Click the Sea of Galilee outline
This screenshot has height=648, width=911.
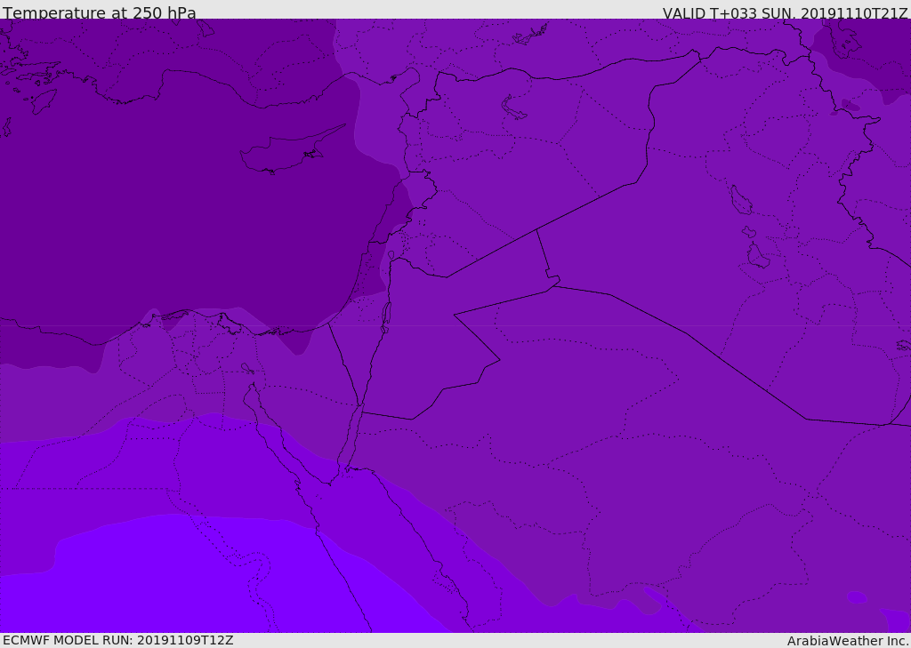[391, 256]
